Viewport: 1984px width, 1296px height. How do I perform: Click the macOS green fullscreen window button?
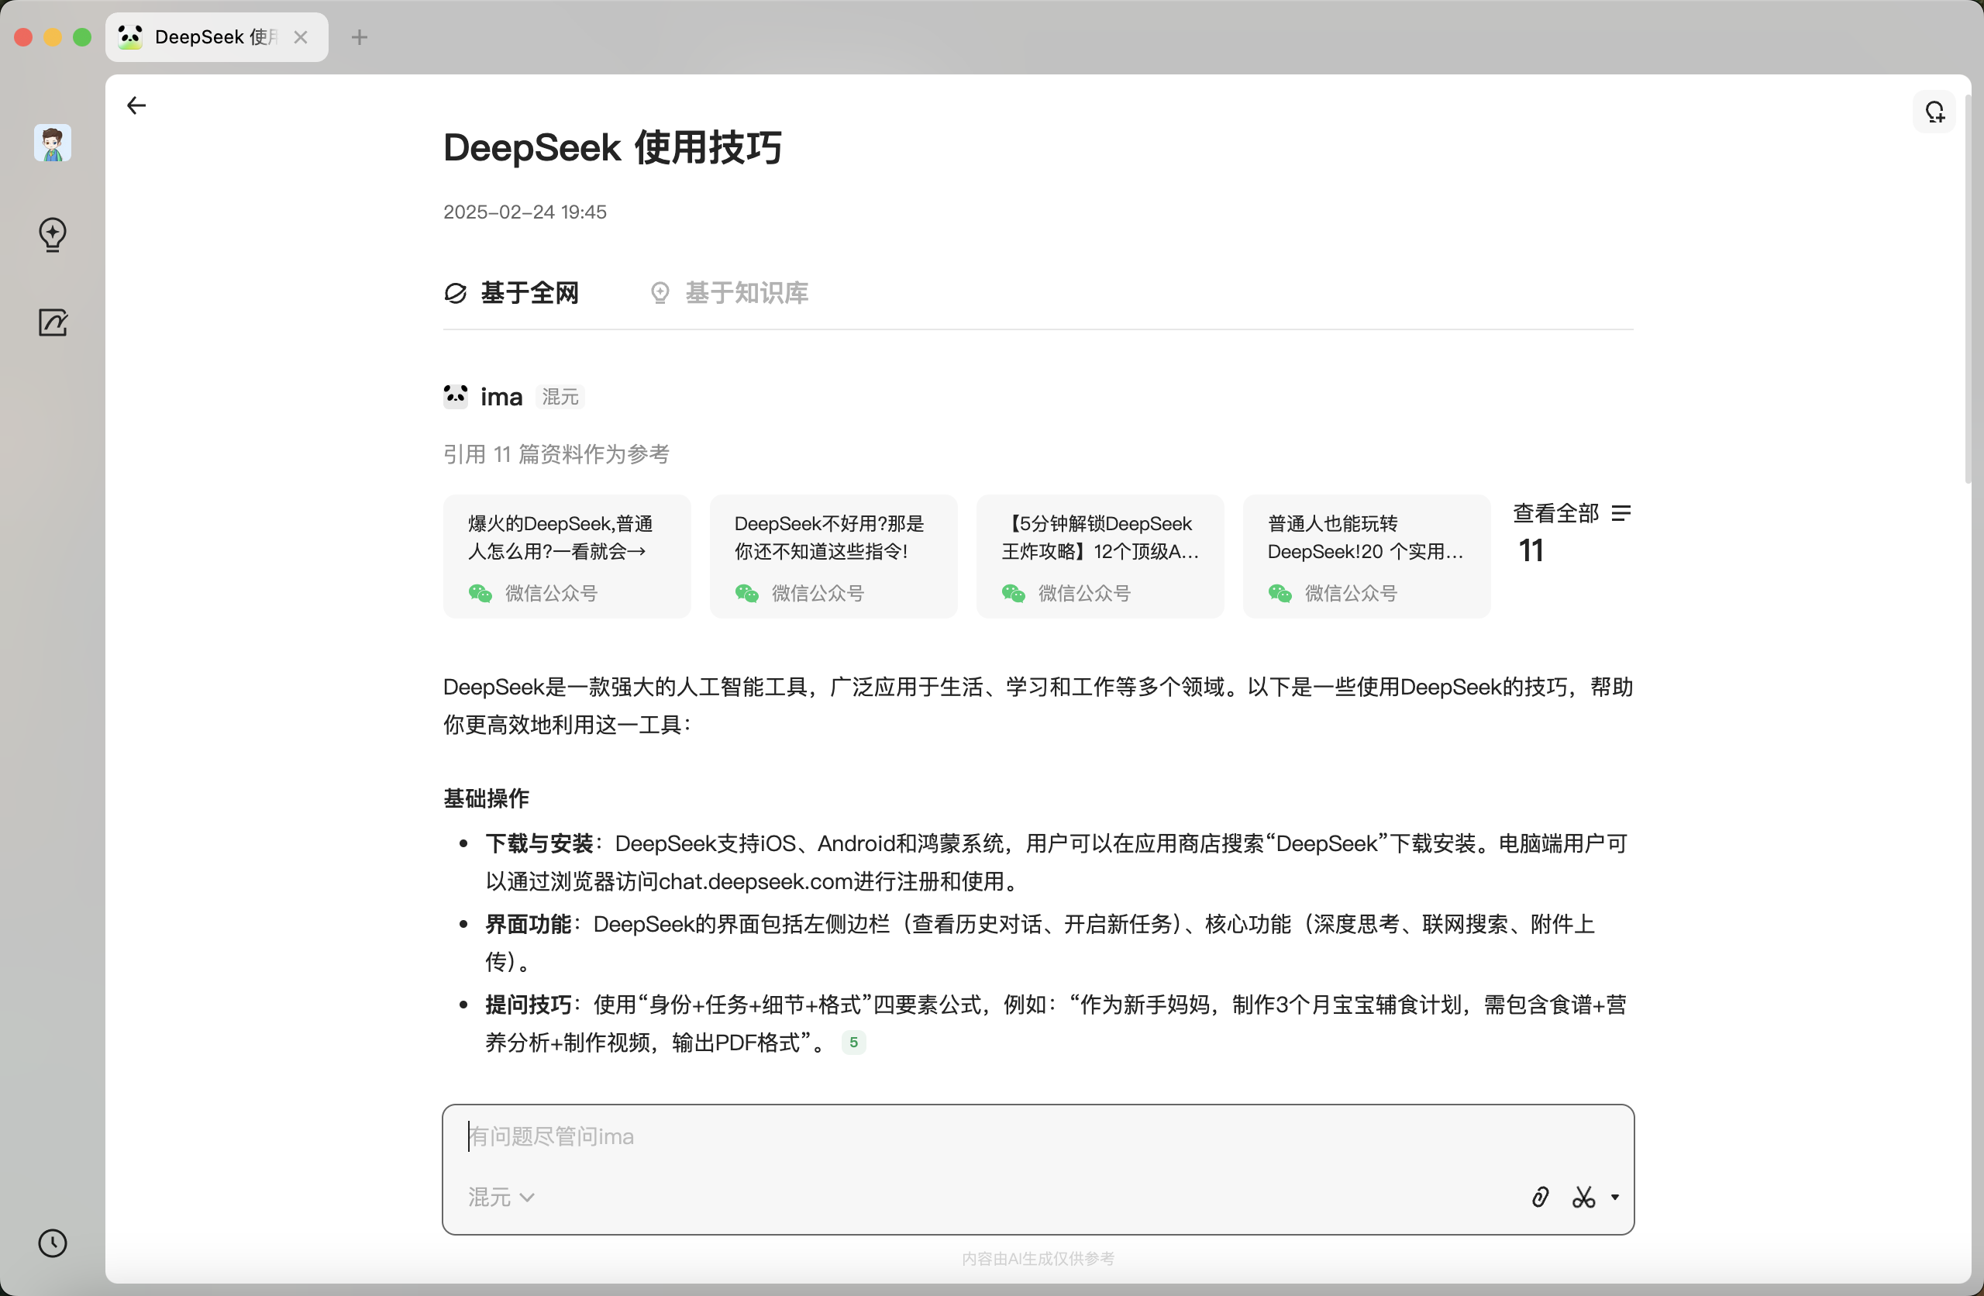coord(81,37)
